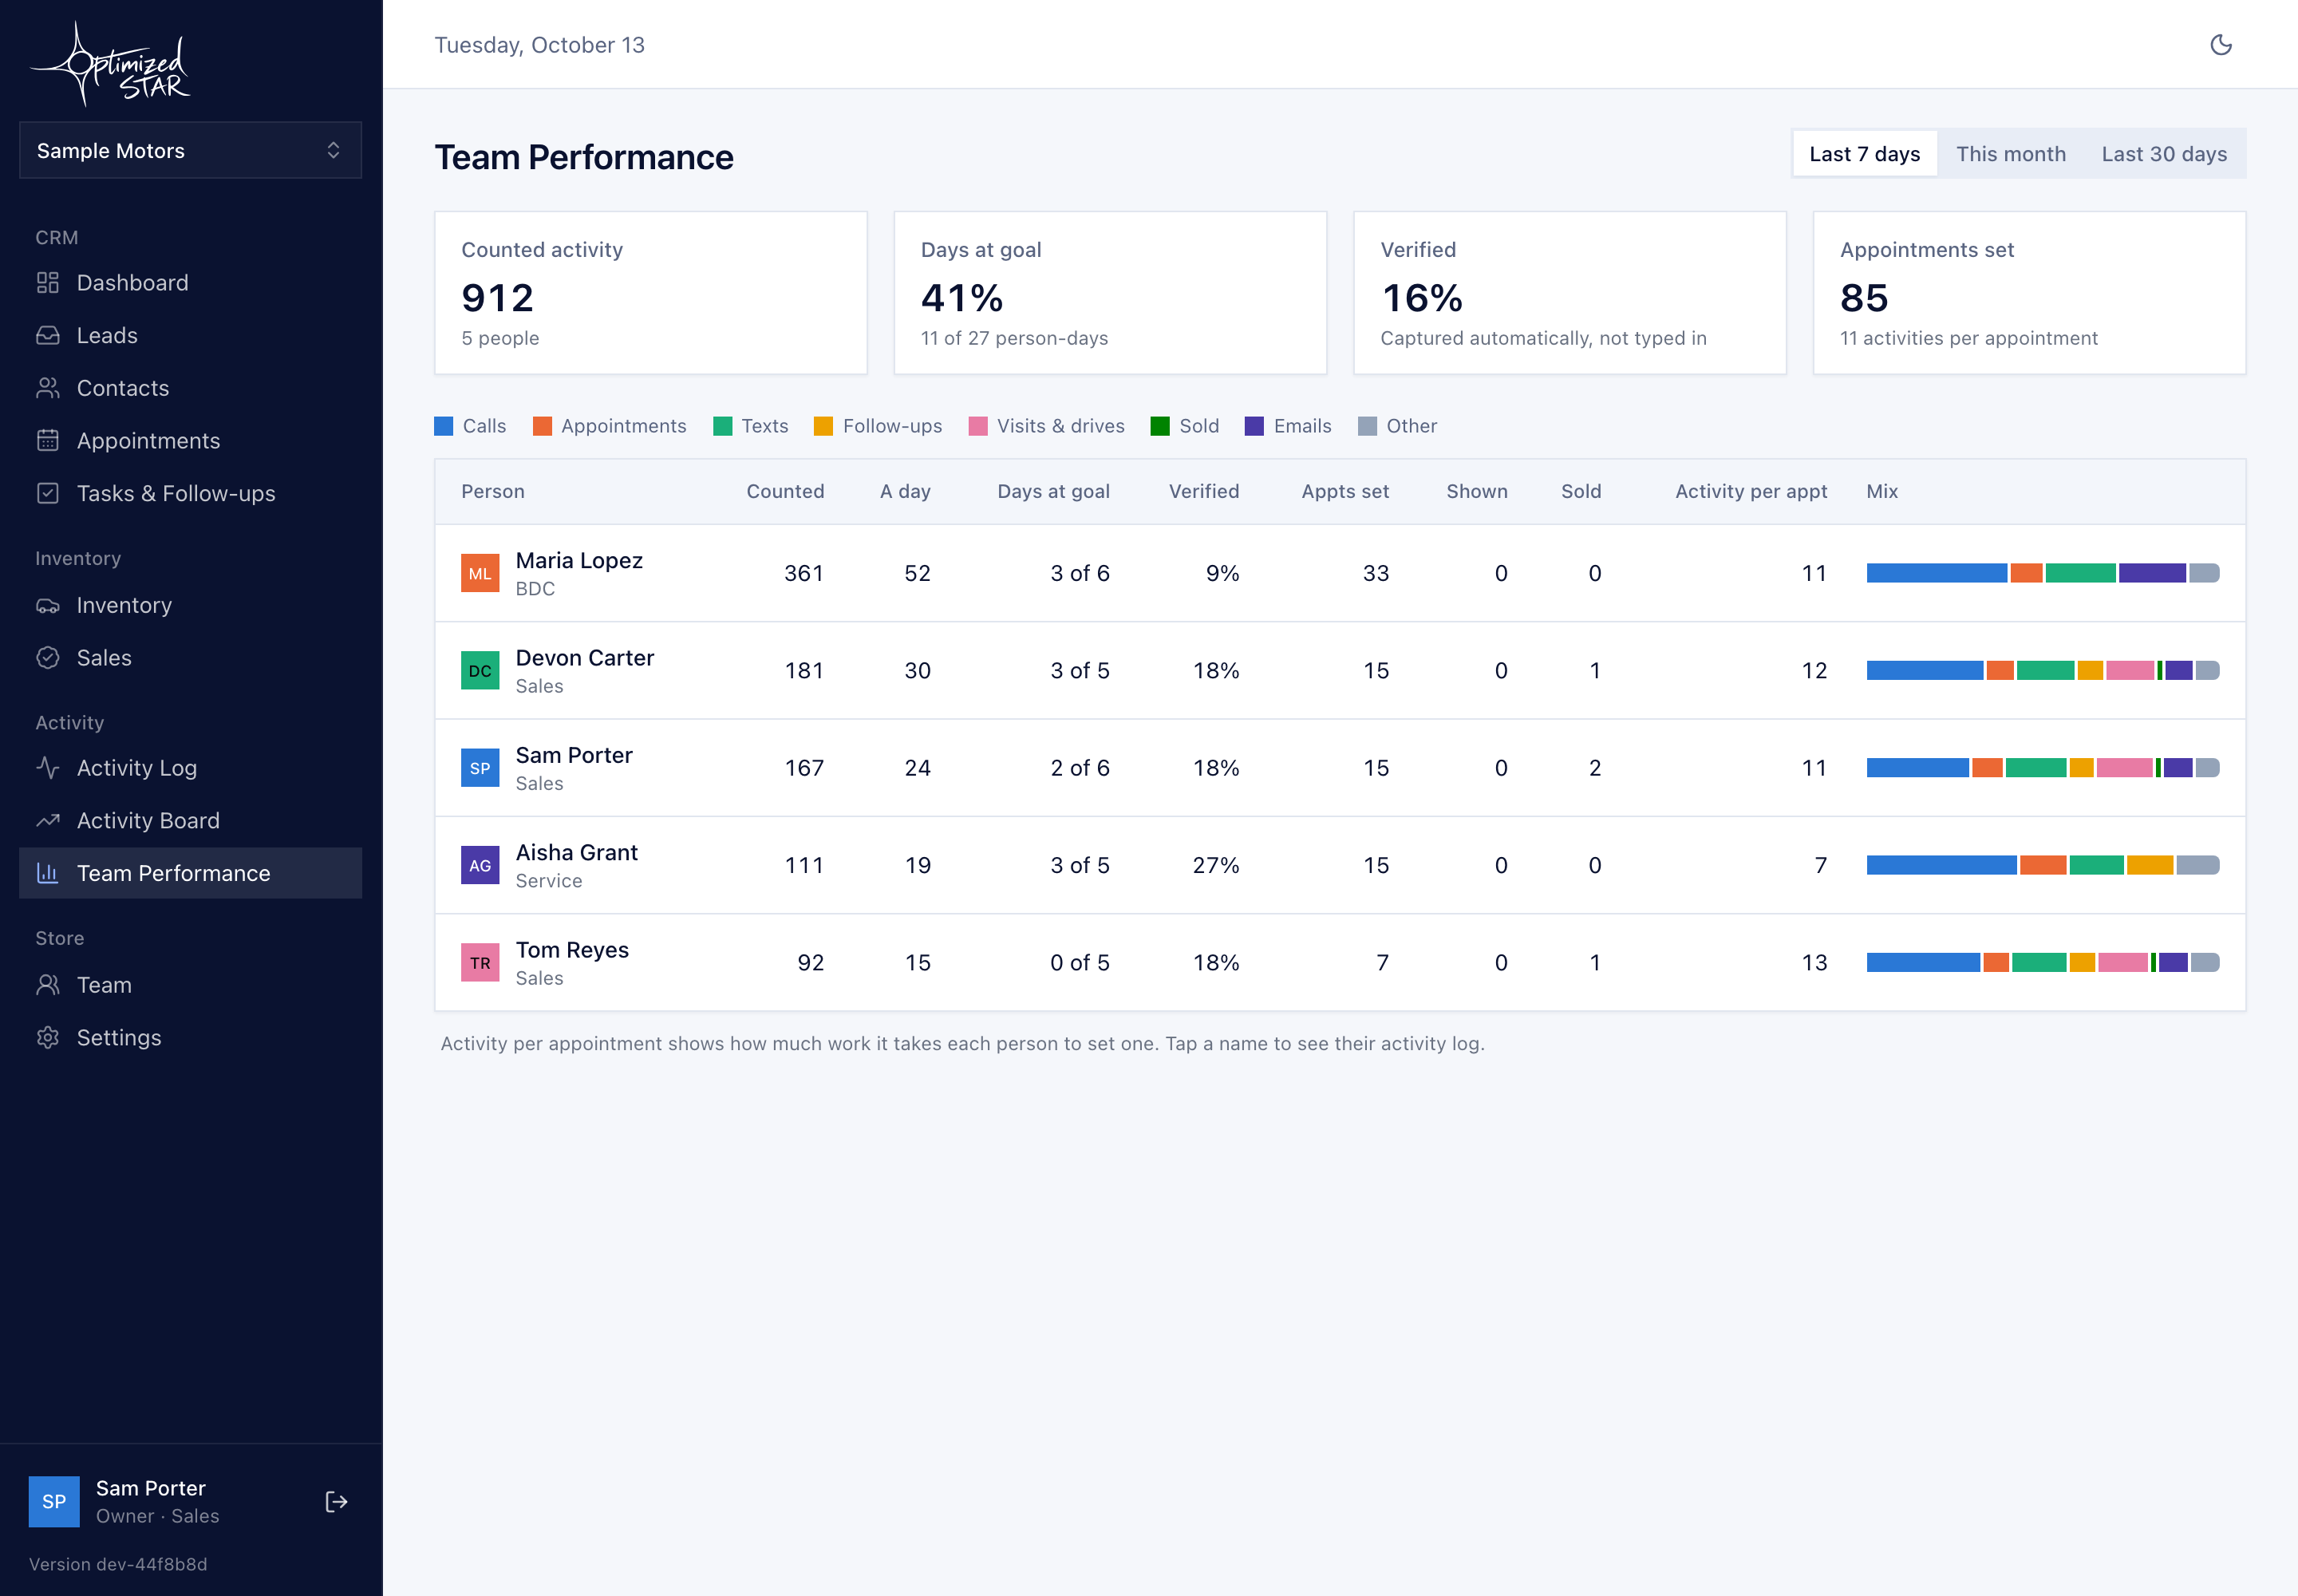The height and width of the screenshot is (1596, 2298).
Task: Click the Days at goal column header
Action: (1053, 492)
